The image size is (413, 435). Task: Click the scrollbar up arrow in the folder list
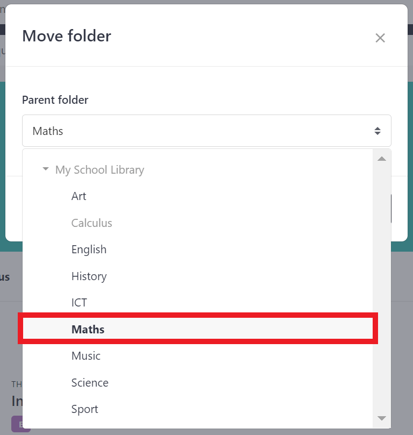pyautogui.click(x=382, y=158)
